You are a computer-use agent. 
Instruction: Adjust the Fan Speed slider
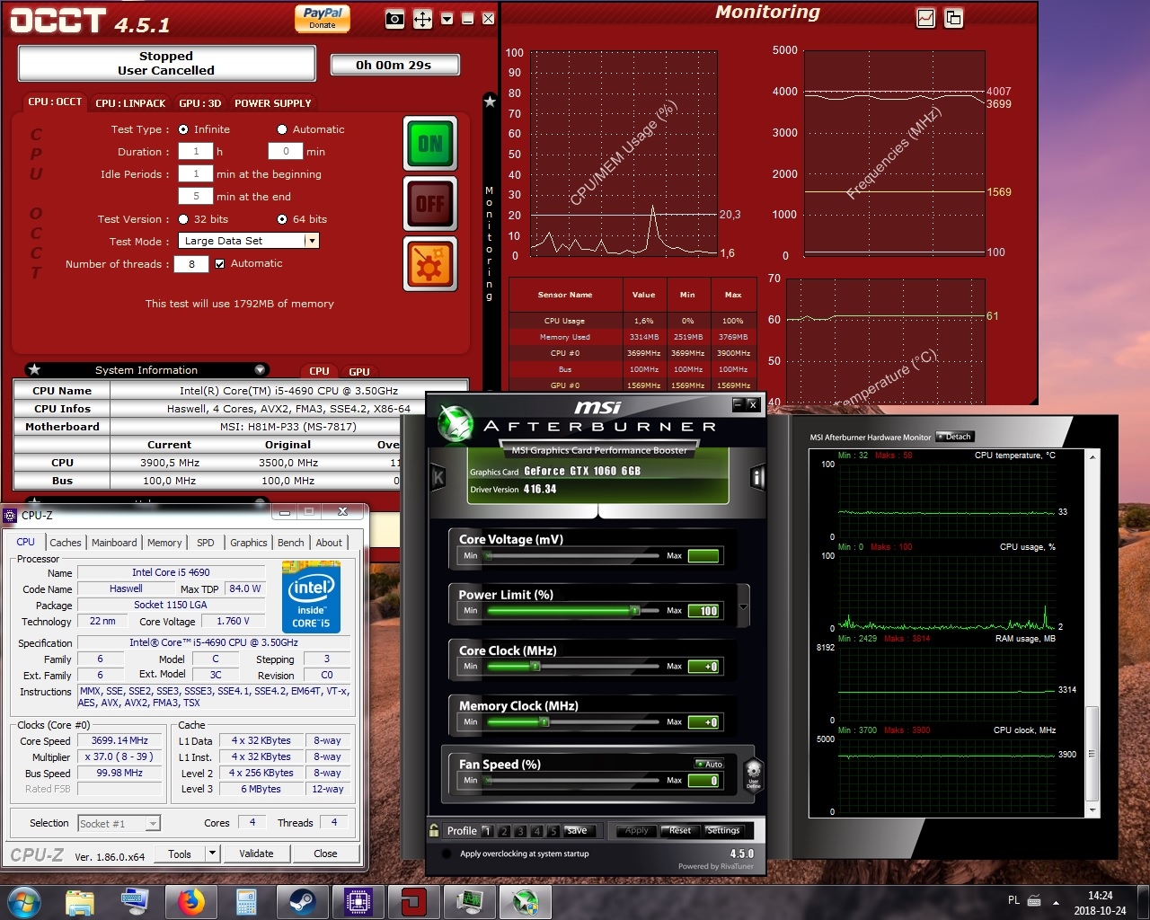pos(573,781)
